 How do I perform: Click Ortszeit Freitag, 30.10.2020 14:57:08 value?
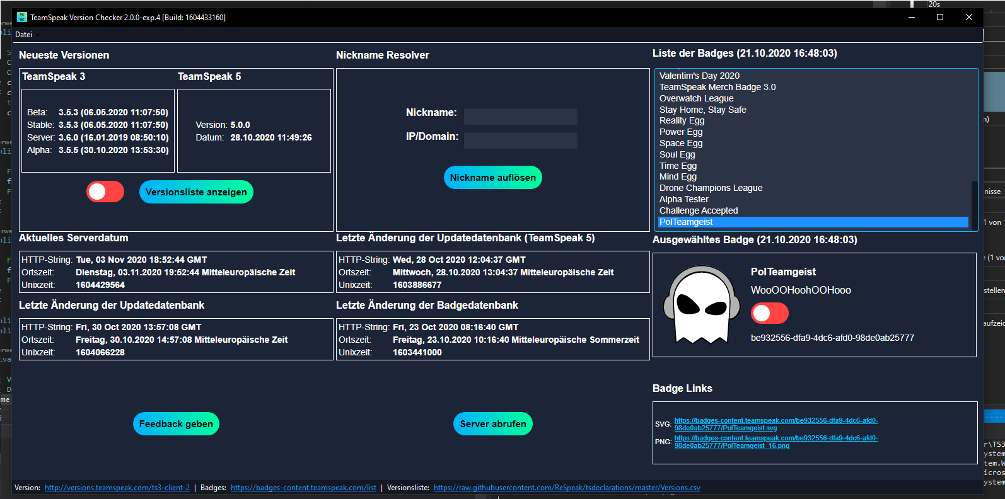(182, 340)
